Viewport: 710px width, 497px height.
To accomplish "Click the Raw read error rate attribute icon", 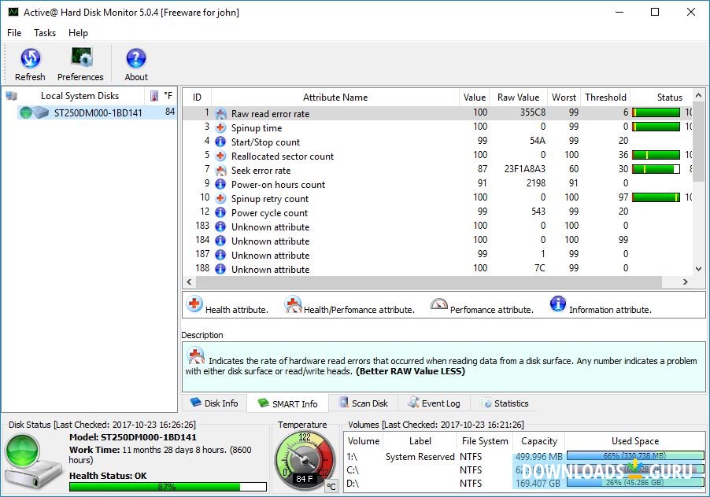I will tap(220, 113).
